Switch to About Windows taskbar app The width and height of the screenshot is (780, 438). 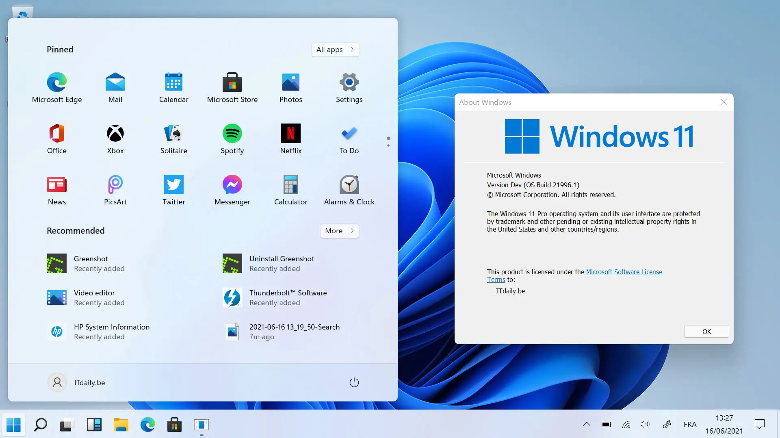click(x=201, y=425)
